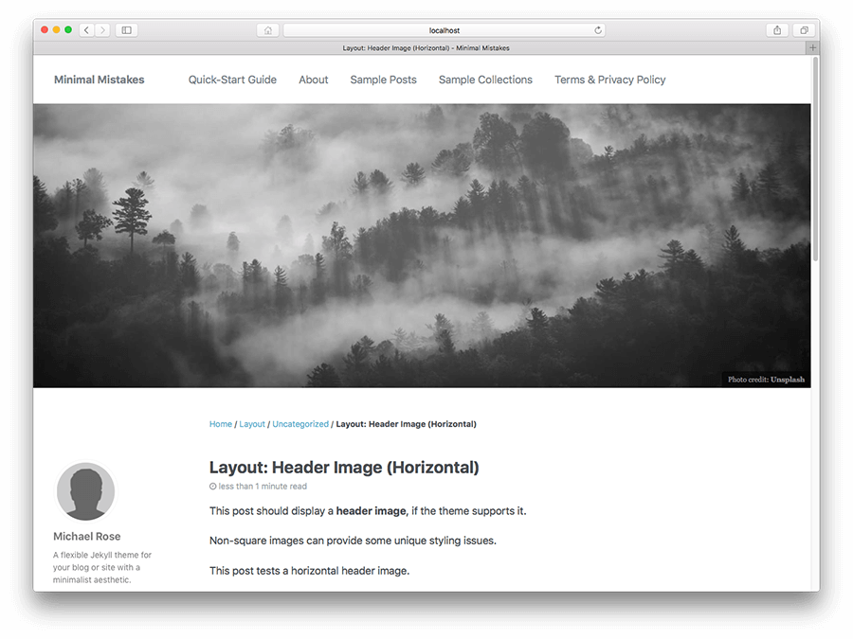Select Sample Posts in the navigation menu
The image size is (853, 639).
(x=383, y=80)
